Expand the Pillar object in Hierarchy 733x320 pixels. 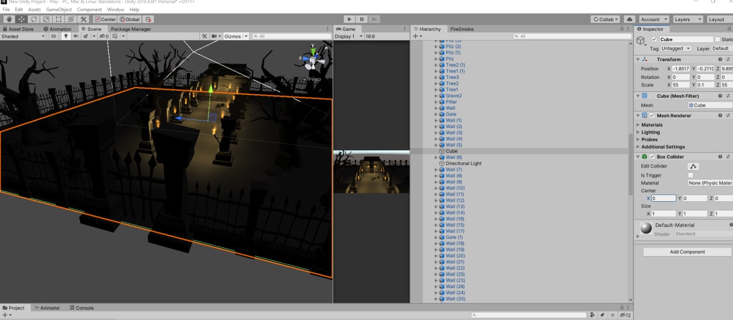pyautogui.click(x=436, y=102)
